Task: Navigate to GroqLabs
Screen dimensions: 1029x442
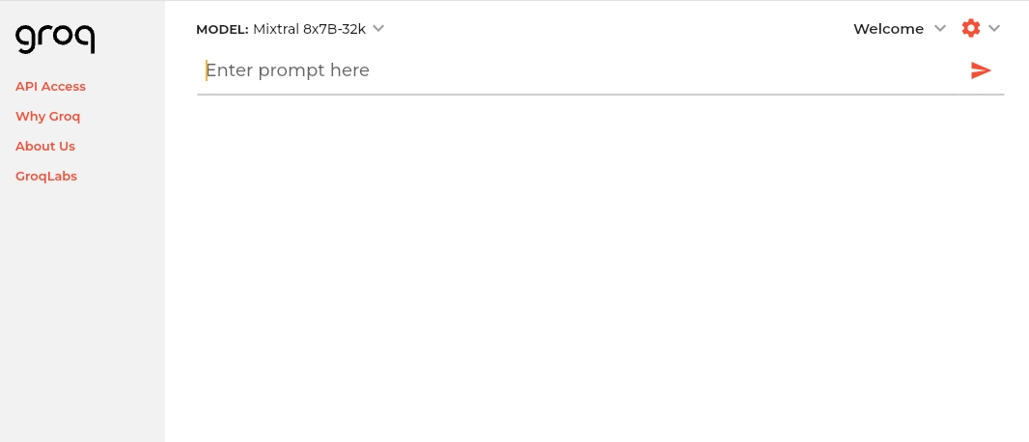Action: click(x=46, y=176)
